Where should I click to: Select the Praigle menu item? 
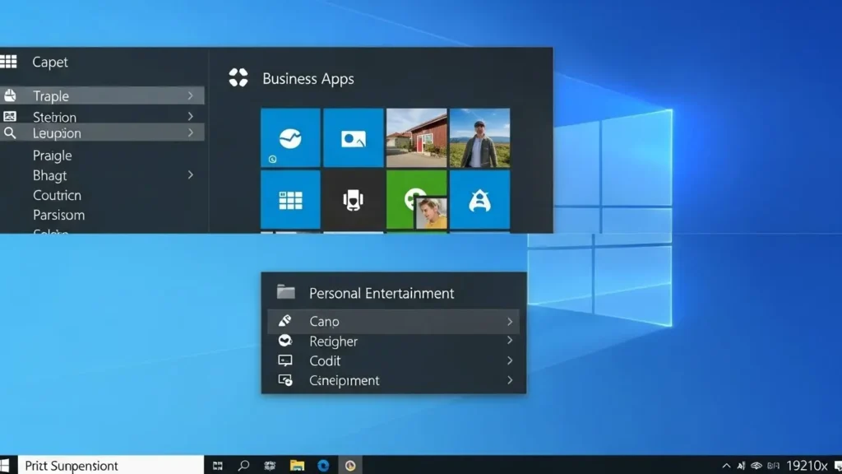click(53, 156)
